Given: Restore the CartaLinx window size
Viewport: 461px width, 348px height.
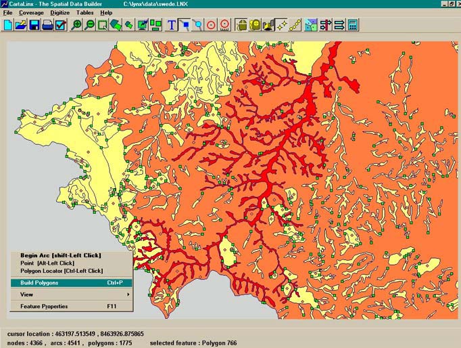Looking at the screenshot, I should [452, 4].
